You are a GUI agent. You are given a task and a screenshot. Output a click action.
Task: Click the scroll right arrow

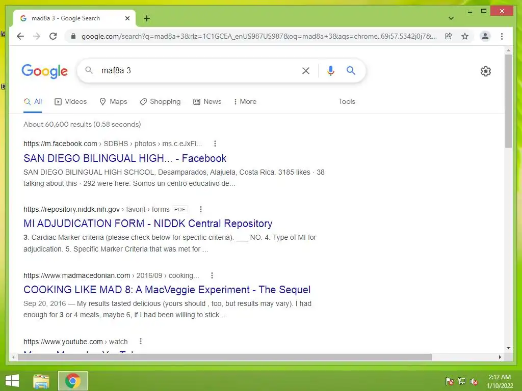tap(500, 357)
